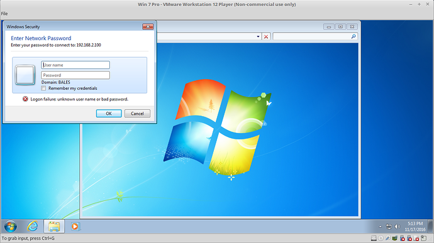Show hidden system tray icons arrow
Viewport: 434px width, 243px height.
click(381, 227)
